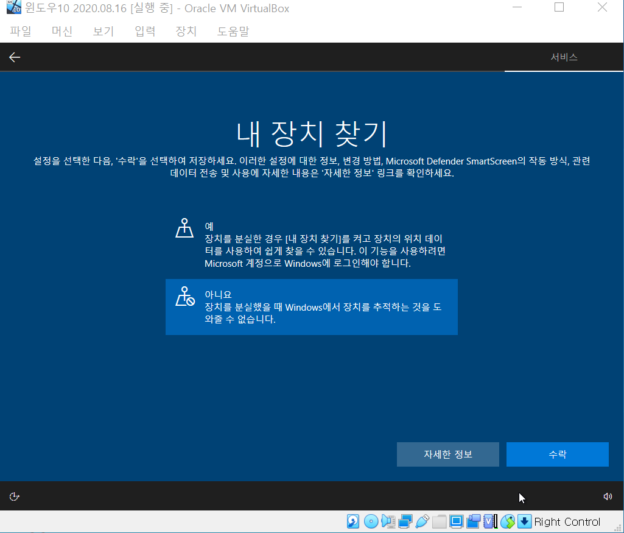
Task: Open the 머신 menu
Action: click(x=62, y=31)
